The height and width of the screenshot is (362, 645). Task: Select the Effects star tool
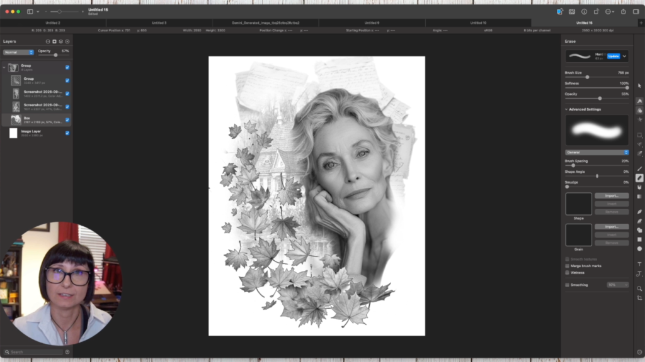pos(639,119)
